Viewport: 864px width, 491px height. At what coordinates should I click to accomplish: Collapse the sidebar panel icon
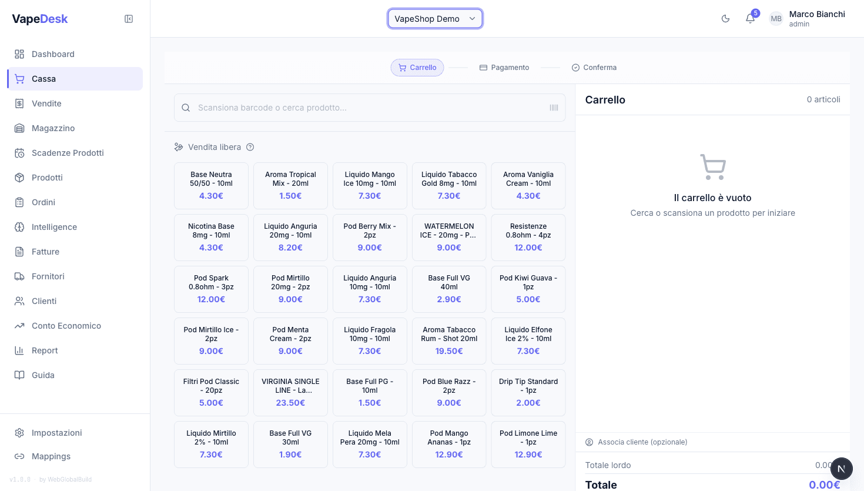(x=129, y=19)
